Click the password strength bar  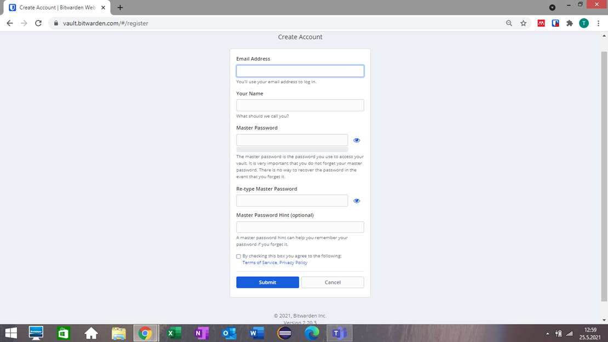tap(292, 150)
